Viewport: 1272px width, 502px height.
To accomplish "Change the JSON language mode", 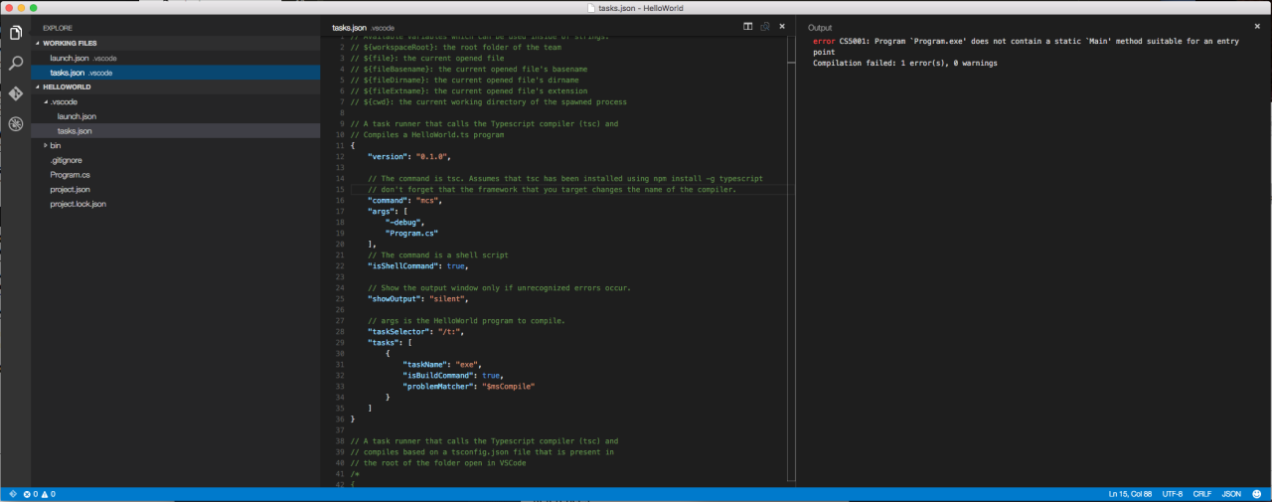I will [1231, 494].
